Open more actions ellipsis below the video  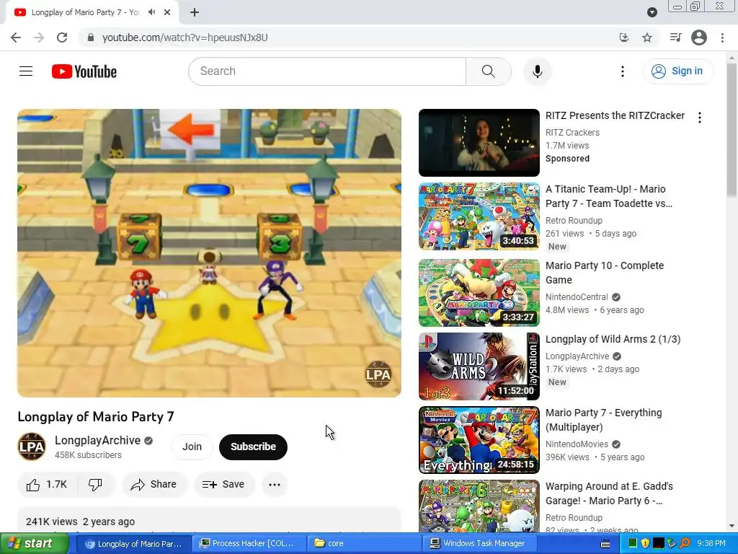(x=275, y=484)
